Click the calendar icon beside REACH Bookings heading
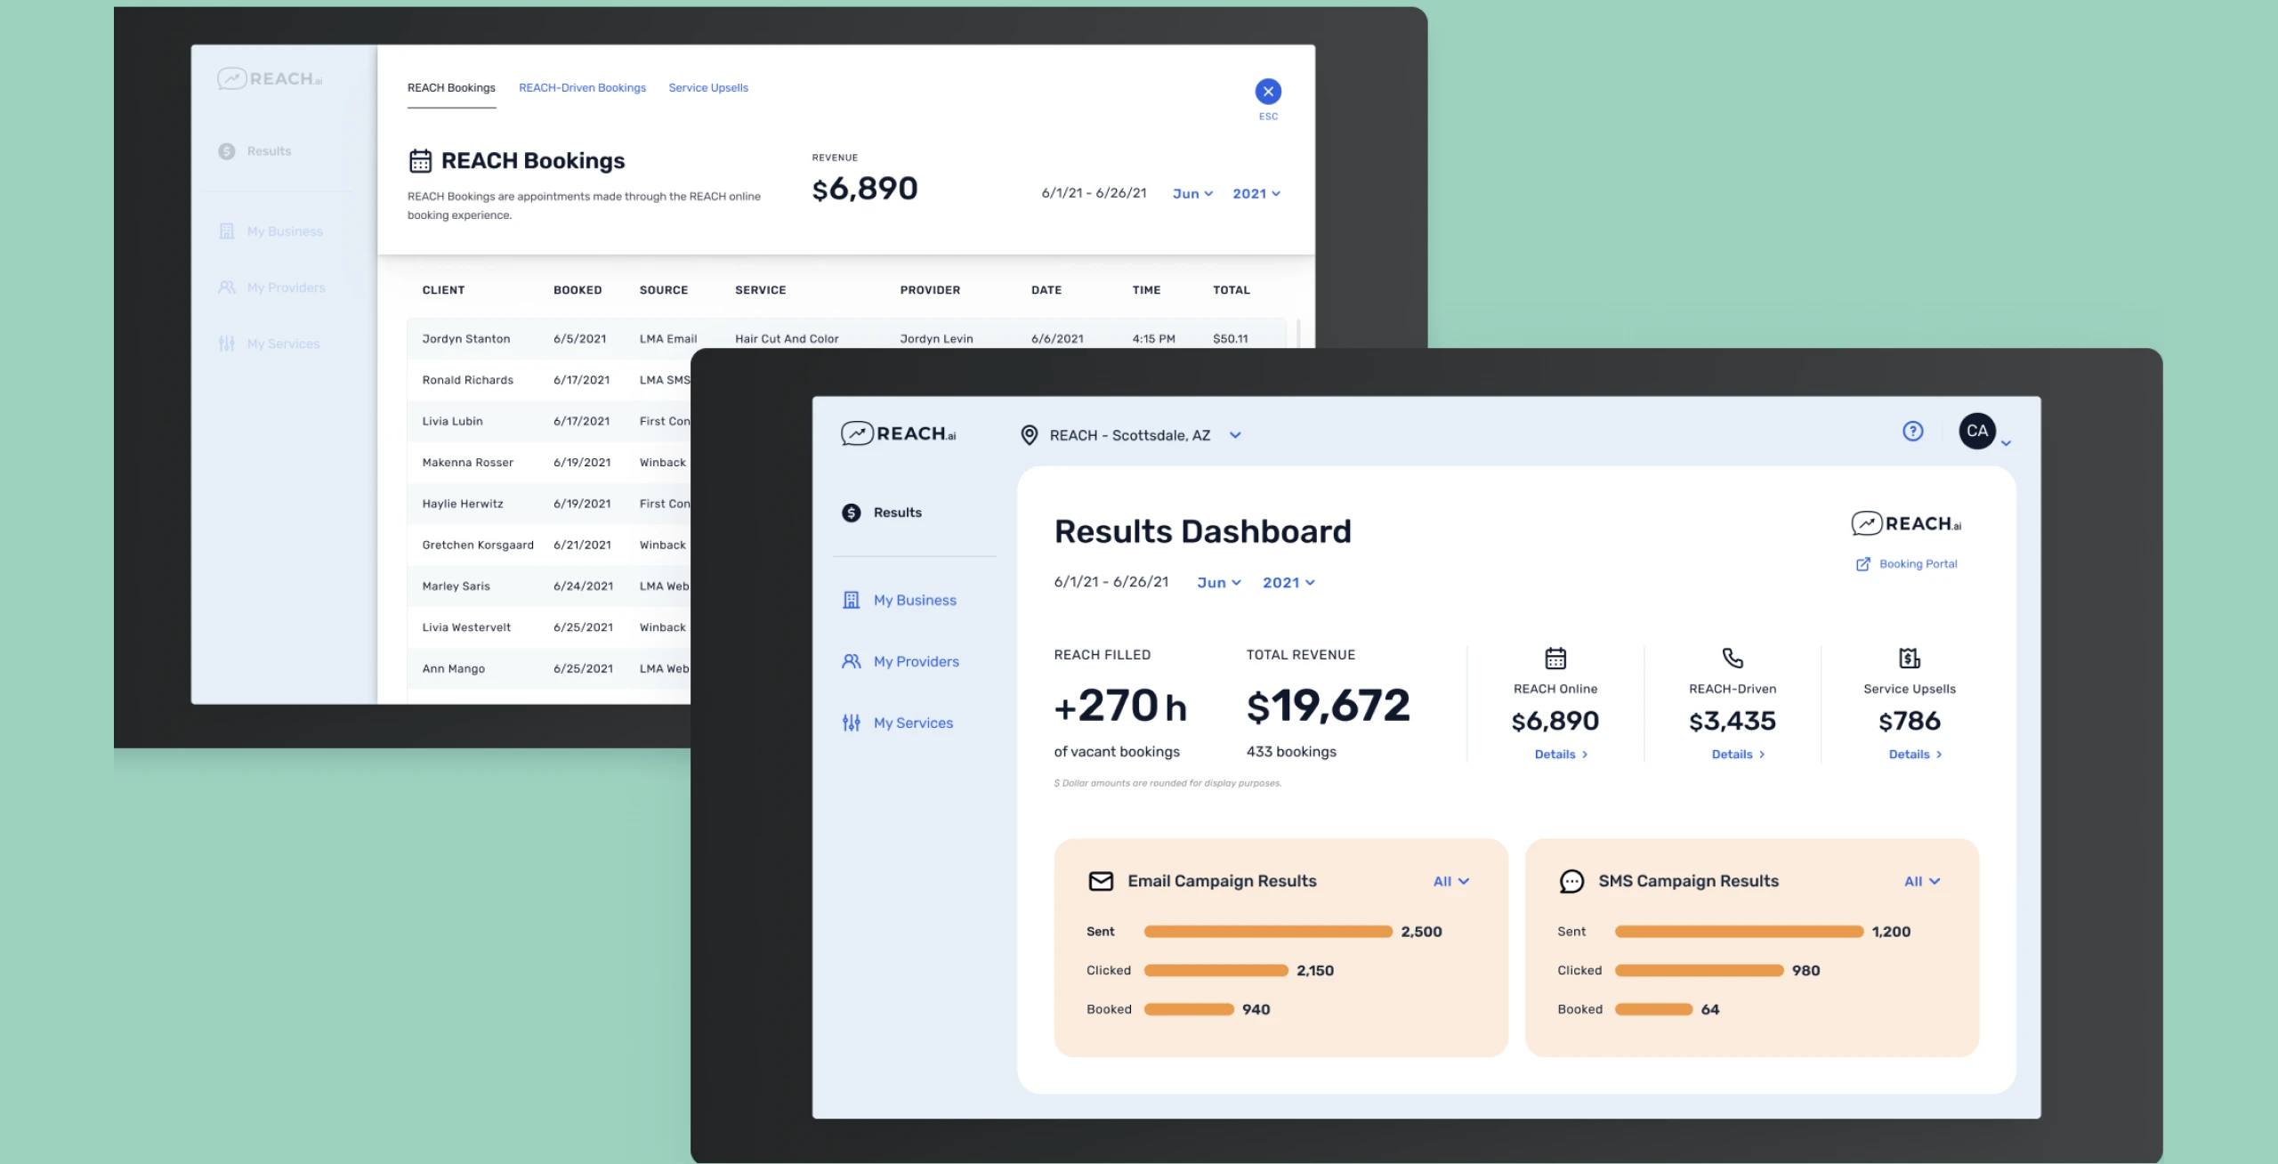2278x1164 pixels. tap(420, 161)
